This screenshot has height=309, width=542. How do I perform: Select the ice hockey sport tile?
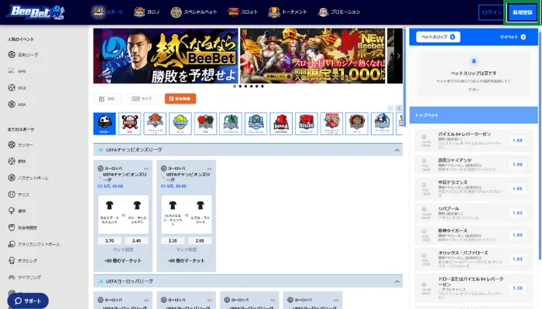pos(382,124)
